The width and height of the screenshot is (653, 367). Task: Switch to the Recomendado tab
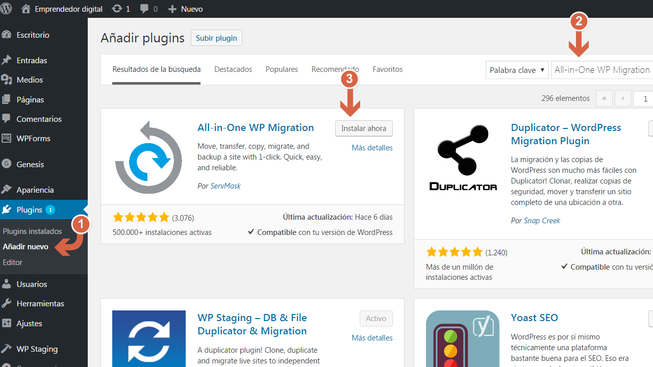point(335,69)
